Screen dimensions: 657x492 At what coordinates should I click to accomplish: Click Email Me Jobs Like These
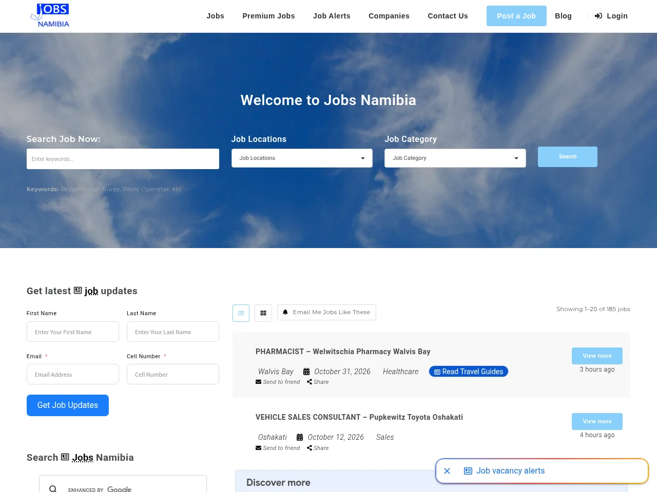[326, 312]
